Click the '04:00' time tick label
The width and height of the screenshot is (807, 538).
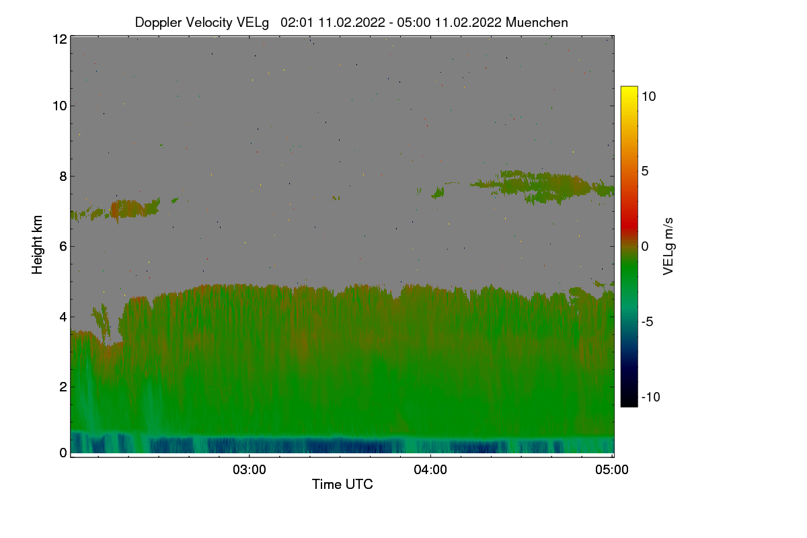(430, 470)
